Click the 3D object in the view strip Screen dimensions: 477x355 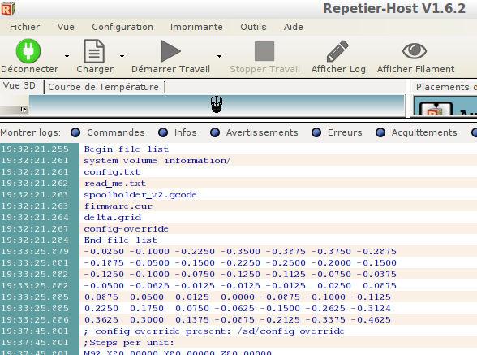[217, 104]
